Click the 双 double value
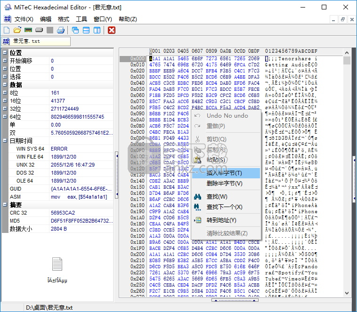 82,133
